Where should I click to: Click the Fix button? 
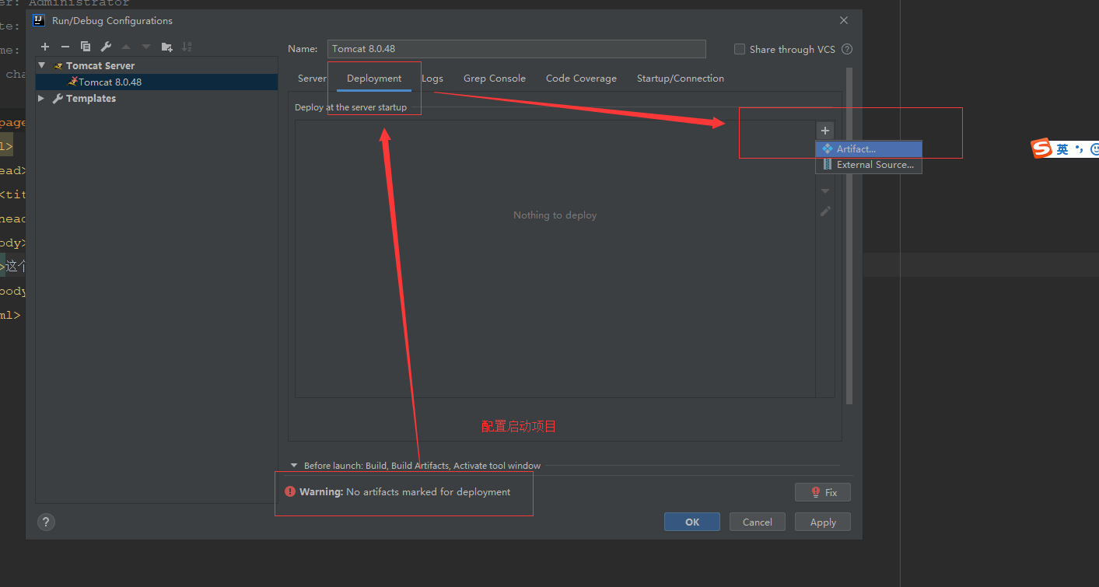[823, 492]
